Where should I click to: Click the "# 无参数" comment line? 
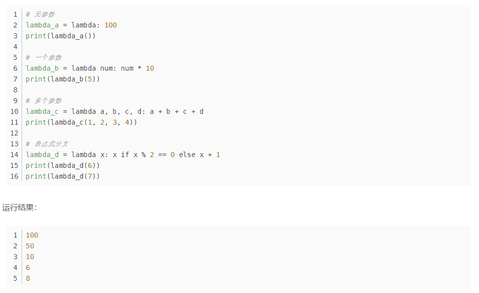(40, 14)
